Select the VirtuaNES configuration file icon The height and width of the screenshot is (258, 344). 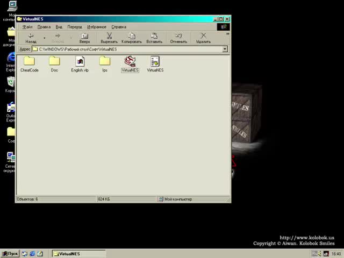point(155,62)
